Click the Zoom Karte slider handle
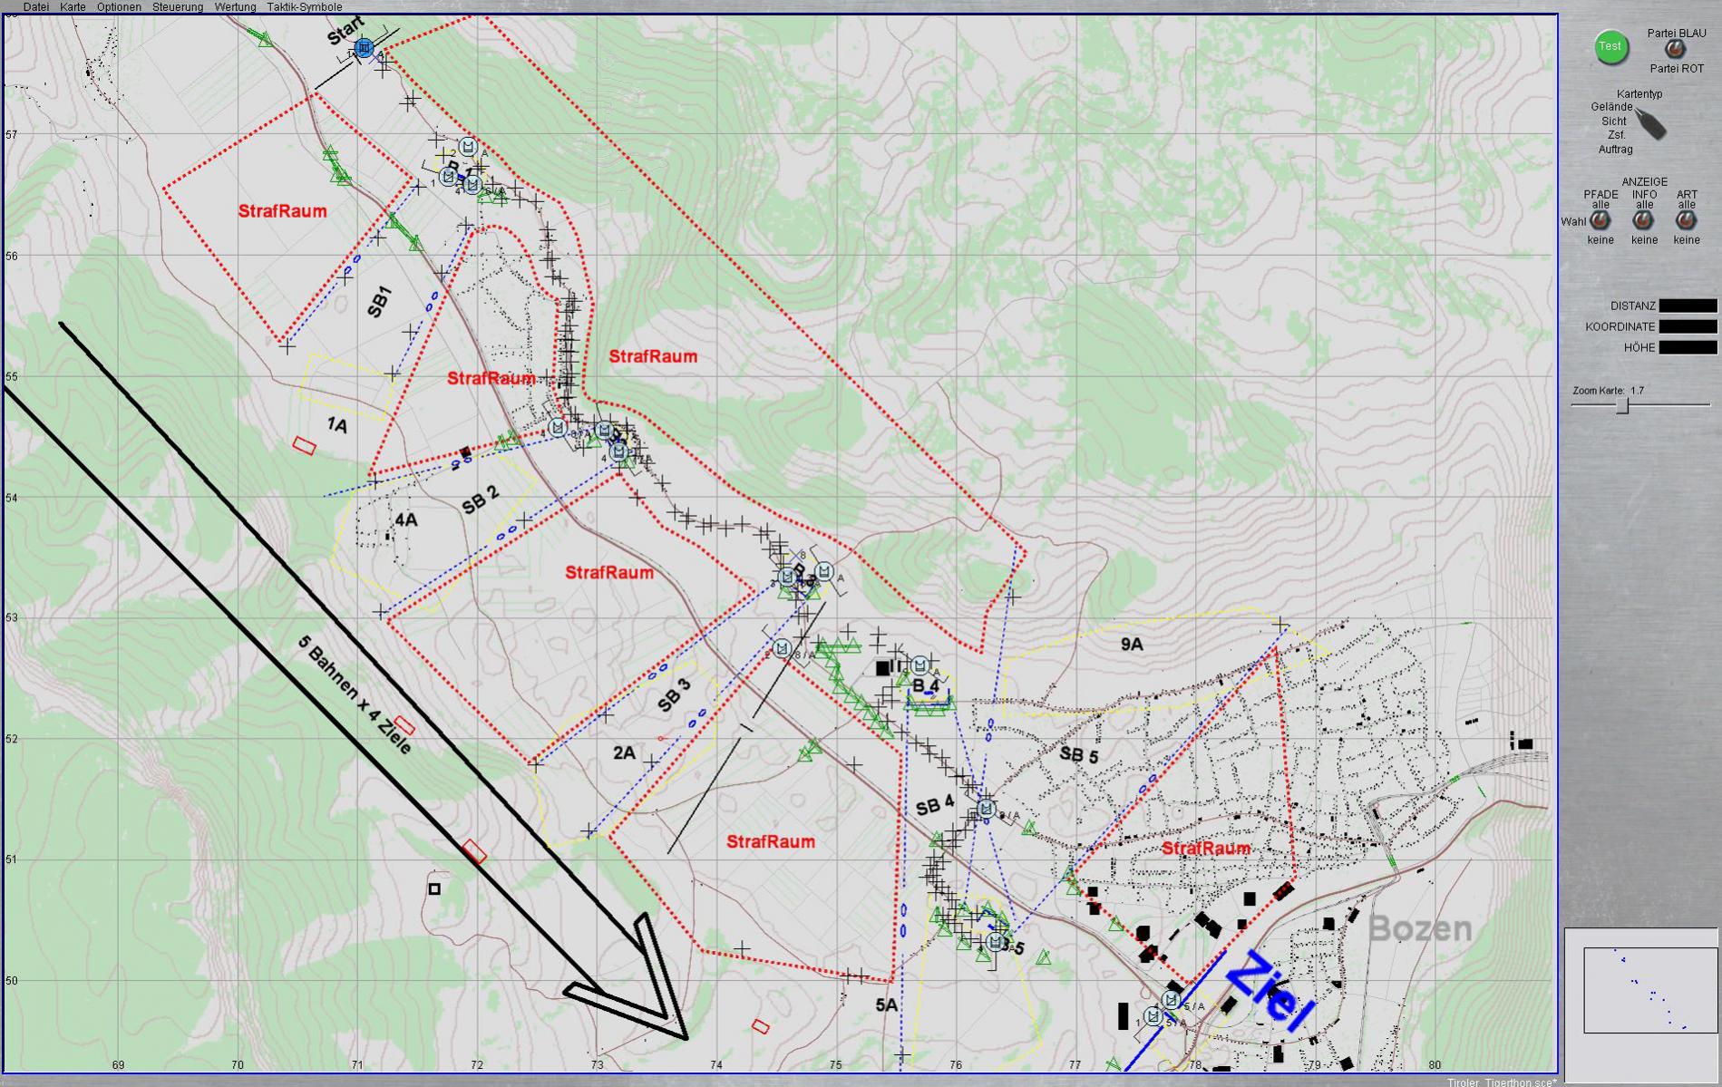 tap(1623, 406)
